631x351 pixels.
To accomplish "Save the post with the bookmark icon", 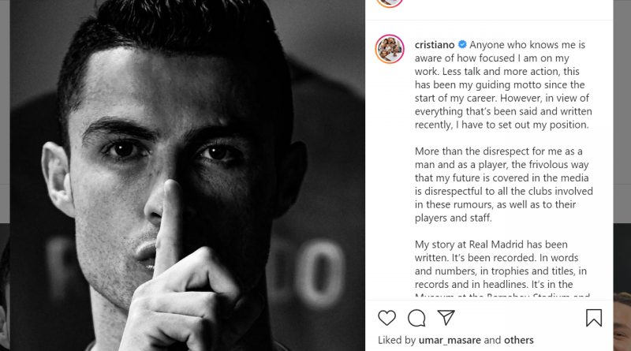I will [594, 318].
